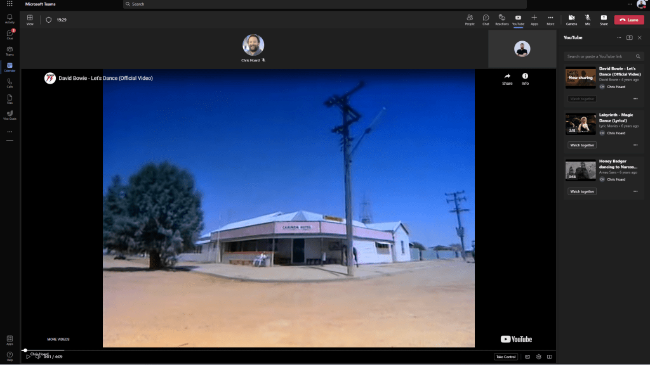650x365 pixels.
Task: Click the YouTube video Info icon
Action: [525, 79]
